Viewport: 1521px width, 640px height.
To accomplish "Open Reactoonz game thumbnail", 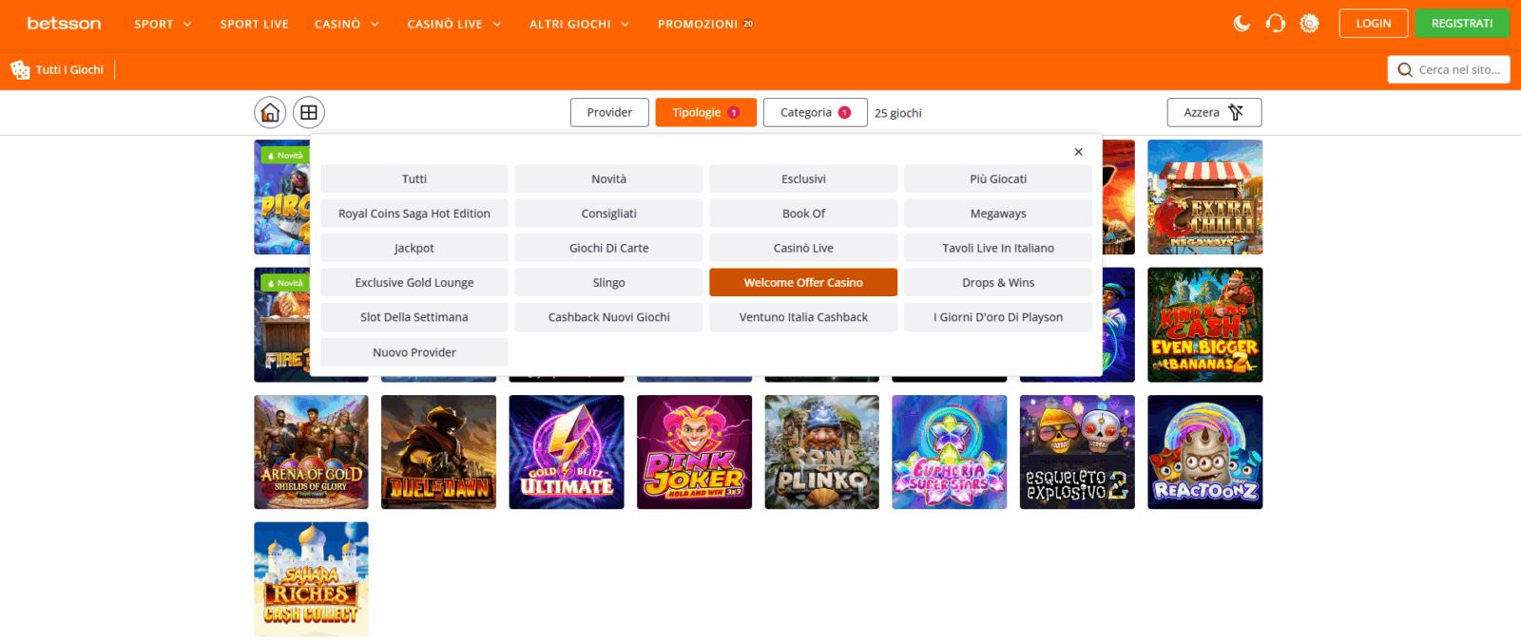I will (x=1205, y=452).
